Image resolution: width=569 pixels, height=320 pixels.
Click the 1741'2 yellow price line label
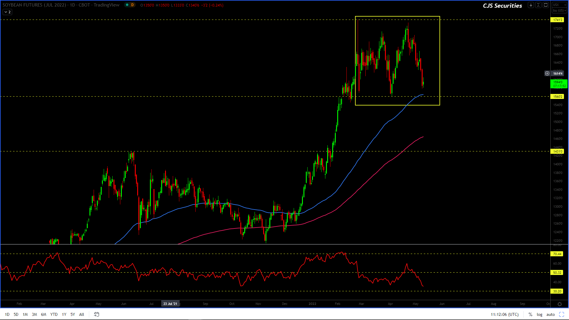(x=557, y=20)
